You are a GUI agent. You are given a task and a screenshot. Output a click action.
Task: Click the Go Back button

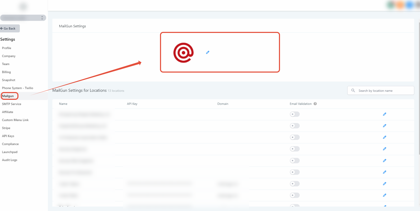tap(10, 29)
